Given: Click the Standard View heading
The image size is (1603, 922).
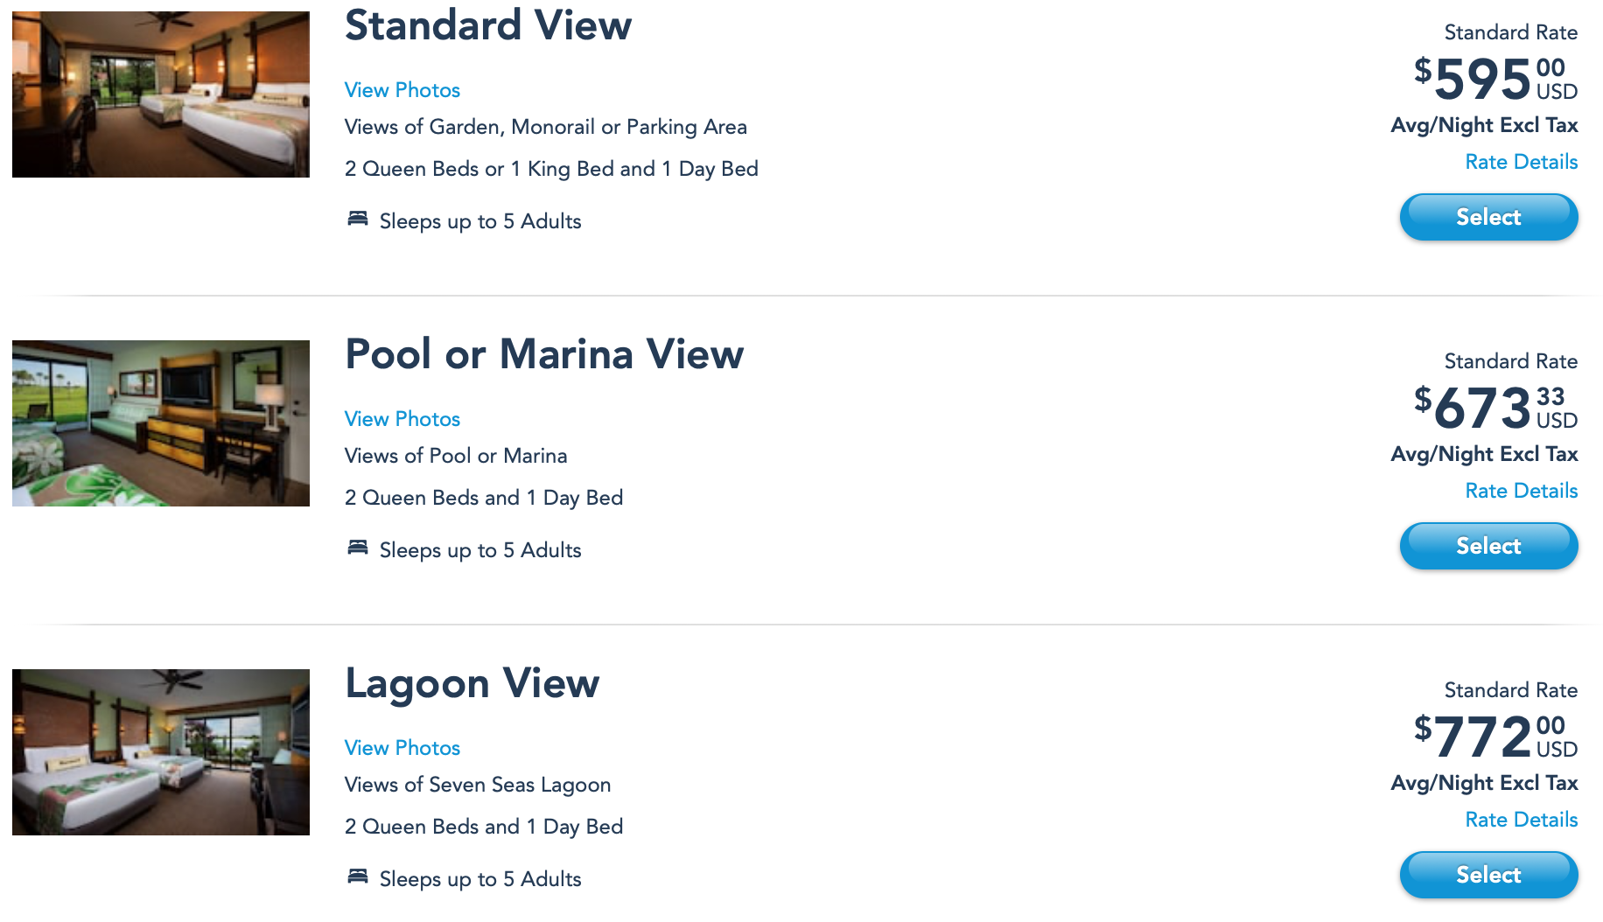Looking at the screenshot, I should [487, 24].
